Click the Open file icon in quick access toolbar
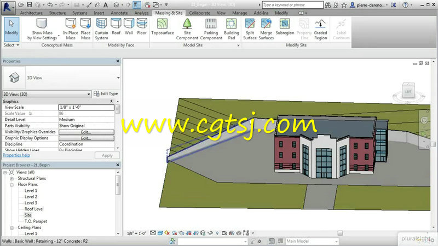 click(21, 5)
